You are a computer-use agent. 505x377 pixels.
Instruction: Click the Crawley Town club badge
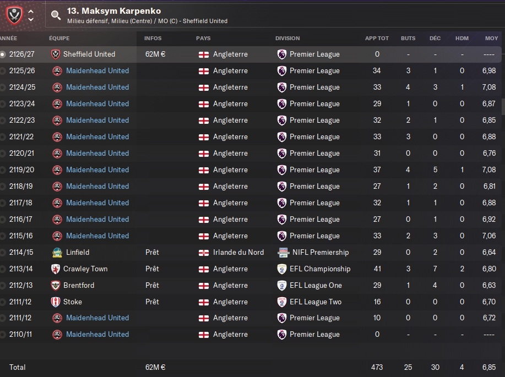click(x=56, y=269)
